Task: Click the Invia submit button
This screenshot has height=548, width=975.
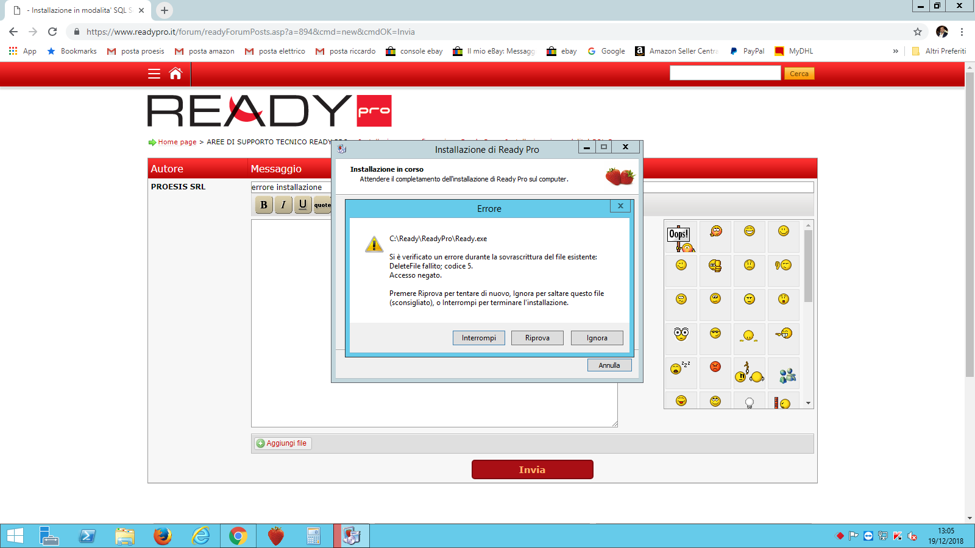Action: click(x=532, y=469)
